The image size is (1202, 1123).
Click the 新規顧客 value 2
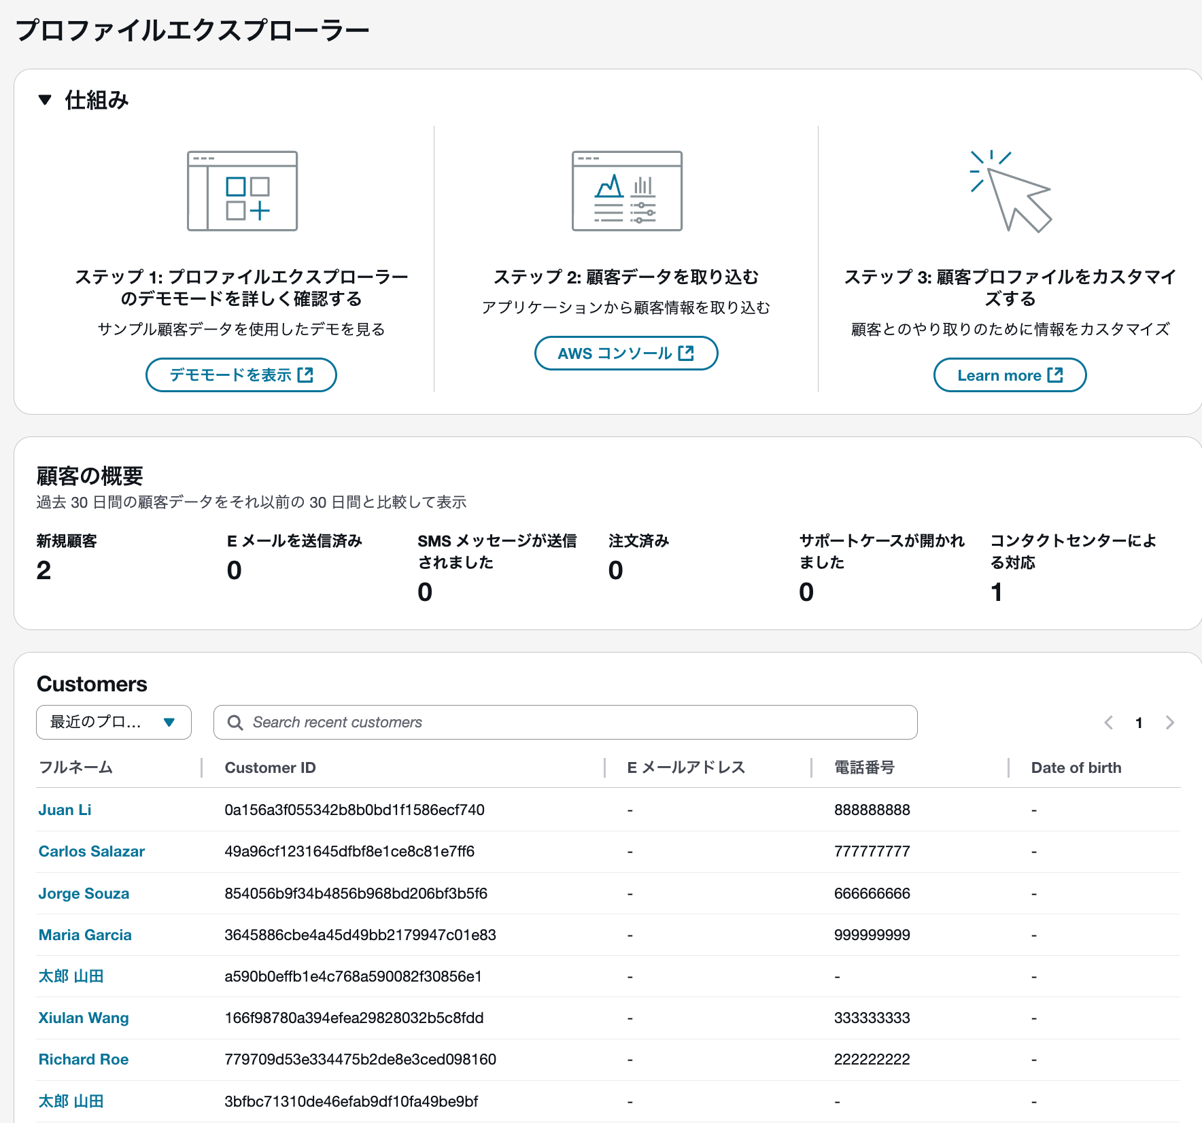(44, 570)
